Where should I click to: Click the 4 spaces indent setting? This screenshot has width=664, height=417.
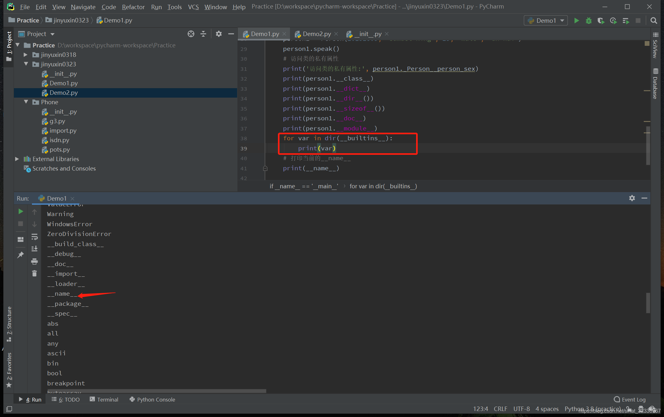(547, 408)
